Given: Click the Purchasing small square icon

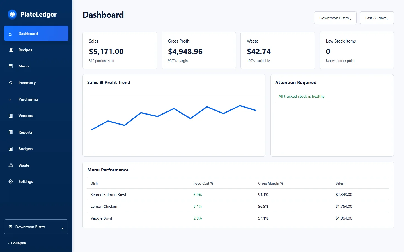Looking at the screenshot, I should (10, 99).
